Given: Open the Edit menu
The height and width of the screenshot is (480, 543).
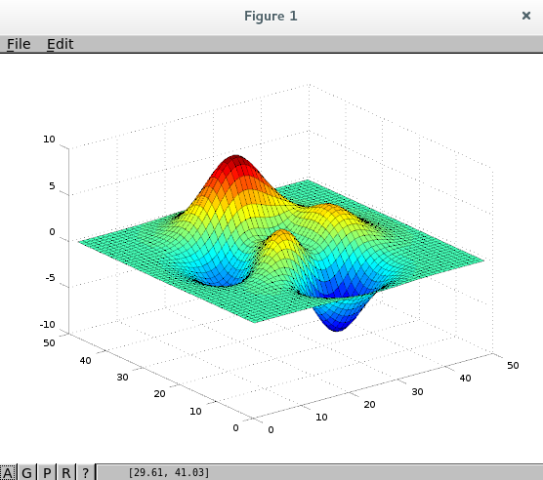Looking at the screenshot, I should [60, 44].
